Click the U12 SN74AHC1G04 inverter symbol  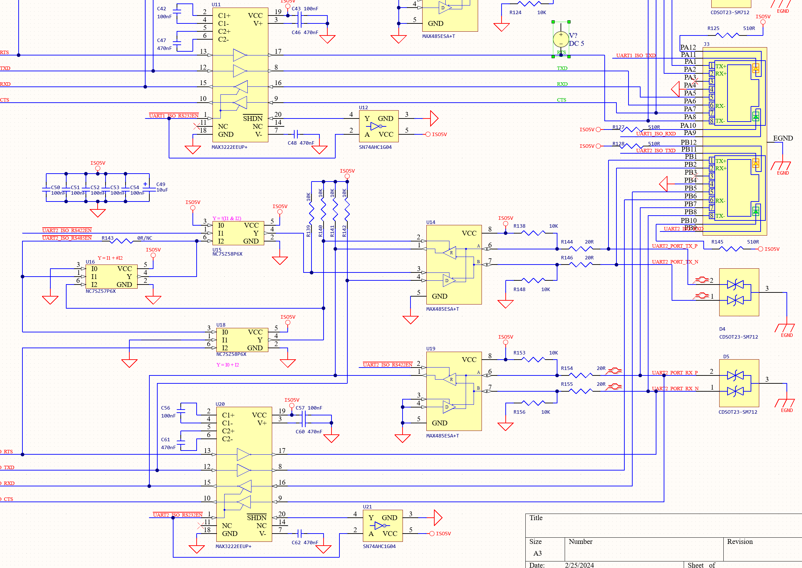pos(379,126)
